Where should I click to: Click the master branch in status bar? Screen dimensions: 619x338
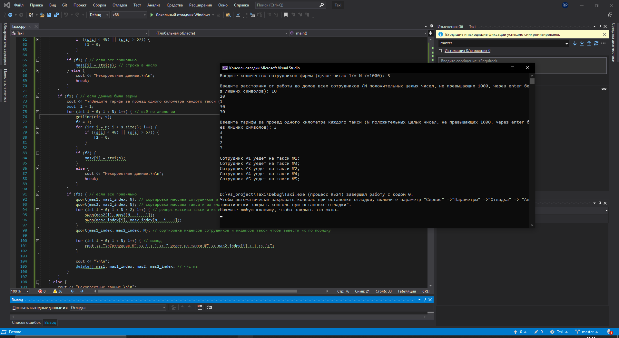point(587,332)
